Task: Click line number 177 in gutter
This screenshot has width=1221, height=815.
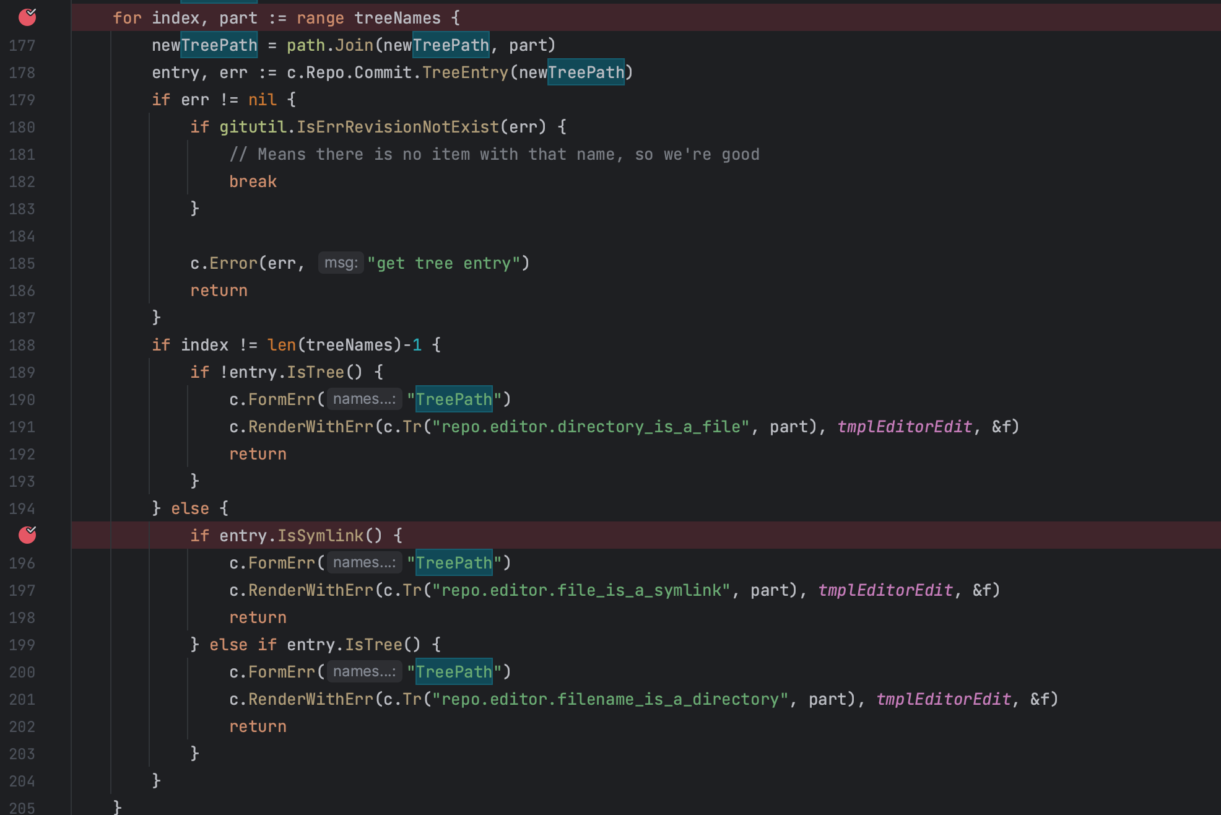Action: point(22,45)
